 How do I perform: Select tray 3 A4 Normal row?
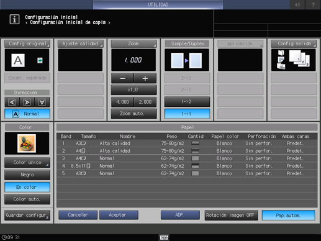tap(187, 158)
